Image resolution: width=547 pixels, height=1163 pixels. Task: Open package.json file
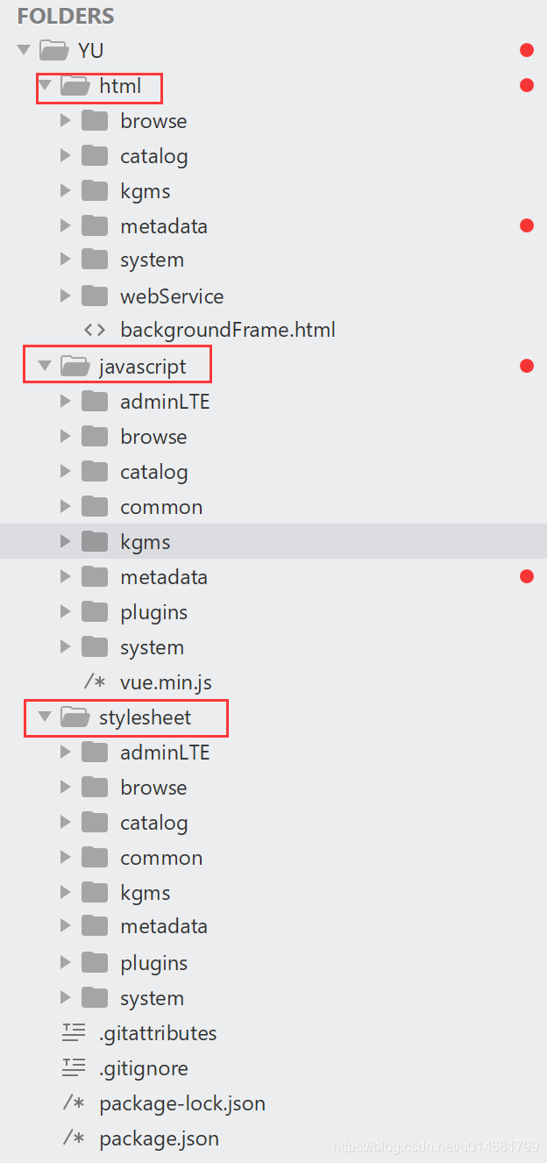159,1138
